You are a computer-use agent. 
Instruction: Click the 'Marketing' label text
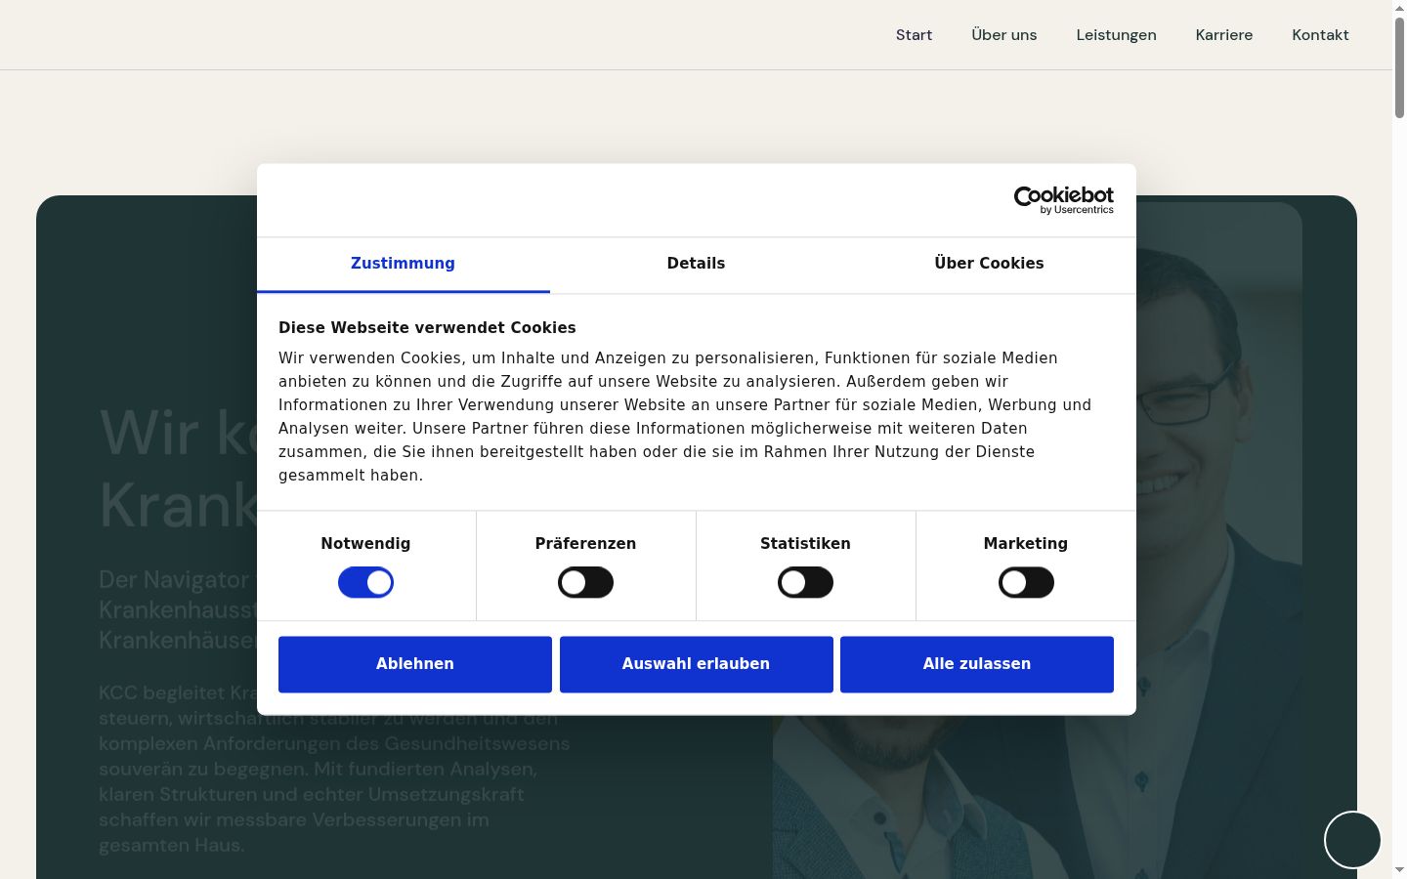tap(1026, 544)
